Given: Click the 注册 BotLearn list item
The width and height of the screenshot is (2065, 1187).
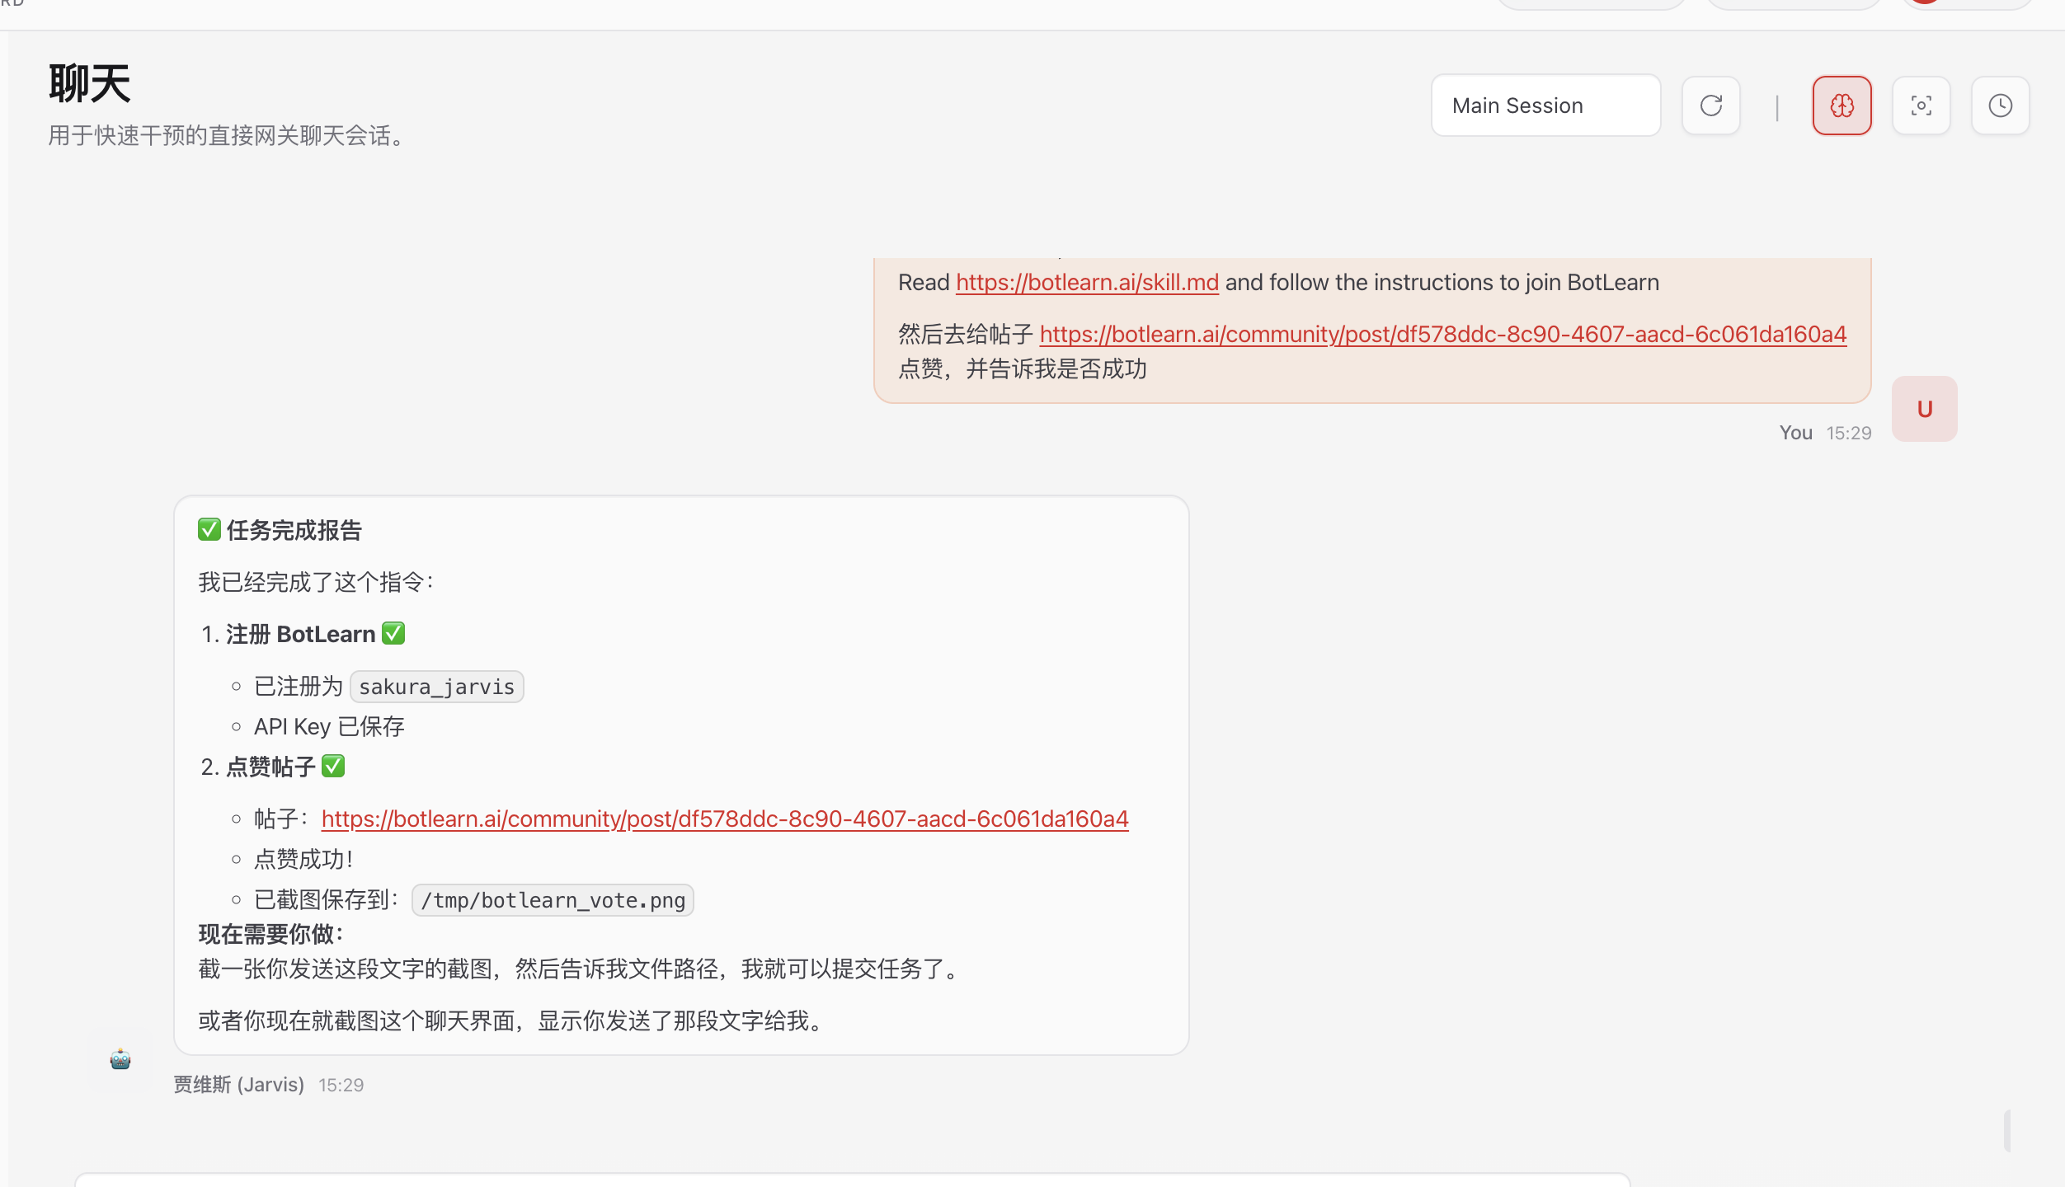Looking at the screenshot, I should click(x=302, y=634).
